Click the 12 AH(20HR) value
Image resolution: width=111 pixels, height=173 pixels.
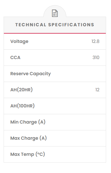pyautogui.click(x=97, y=90)
